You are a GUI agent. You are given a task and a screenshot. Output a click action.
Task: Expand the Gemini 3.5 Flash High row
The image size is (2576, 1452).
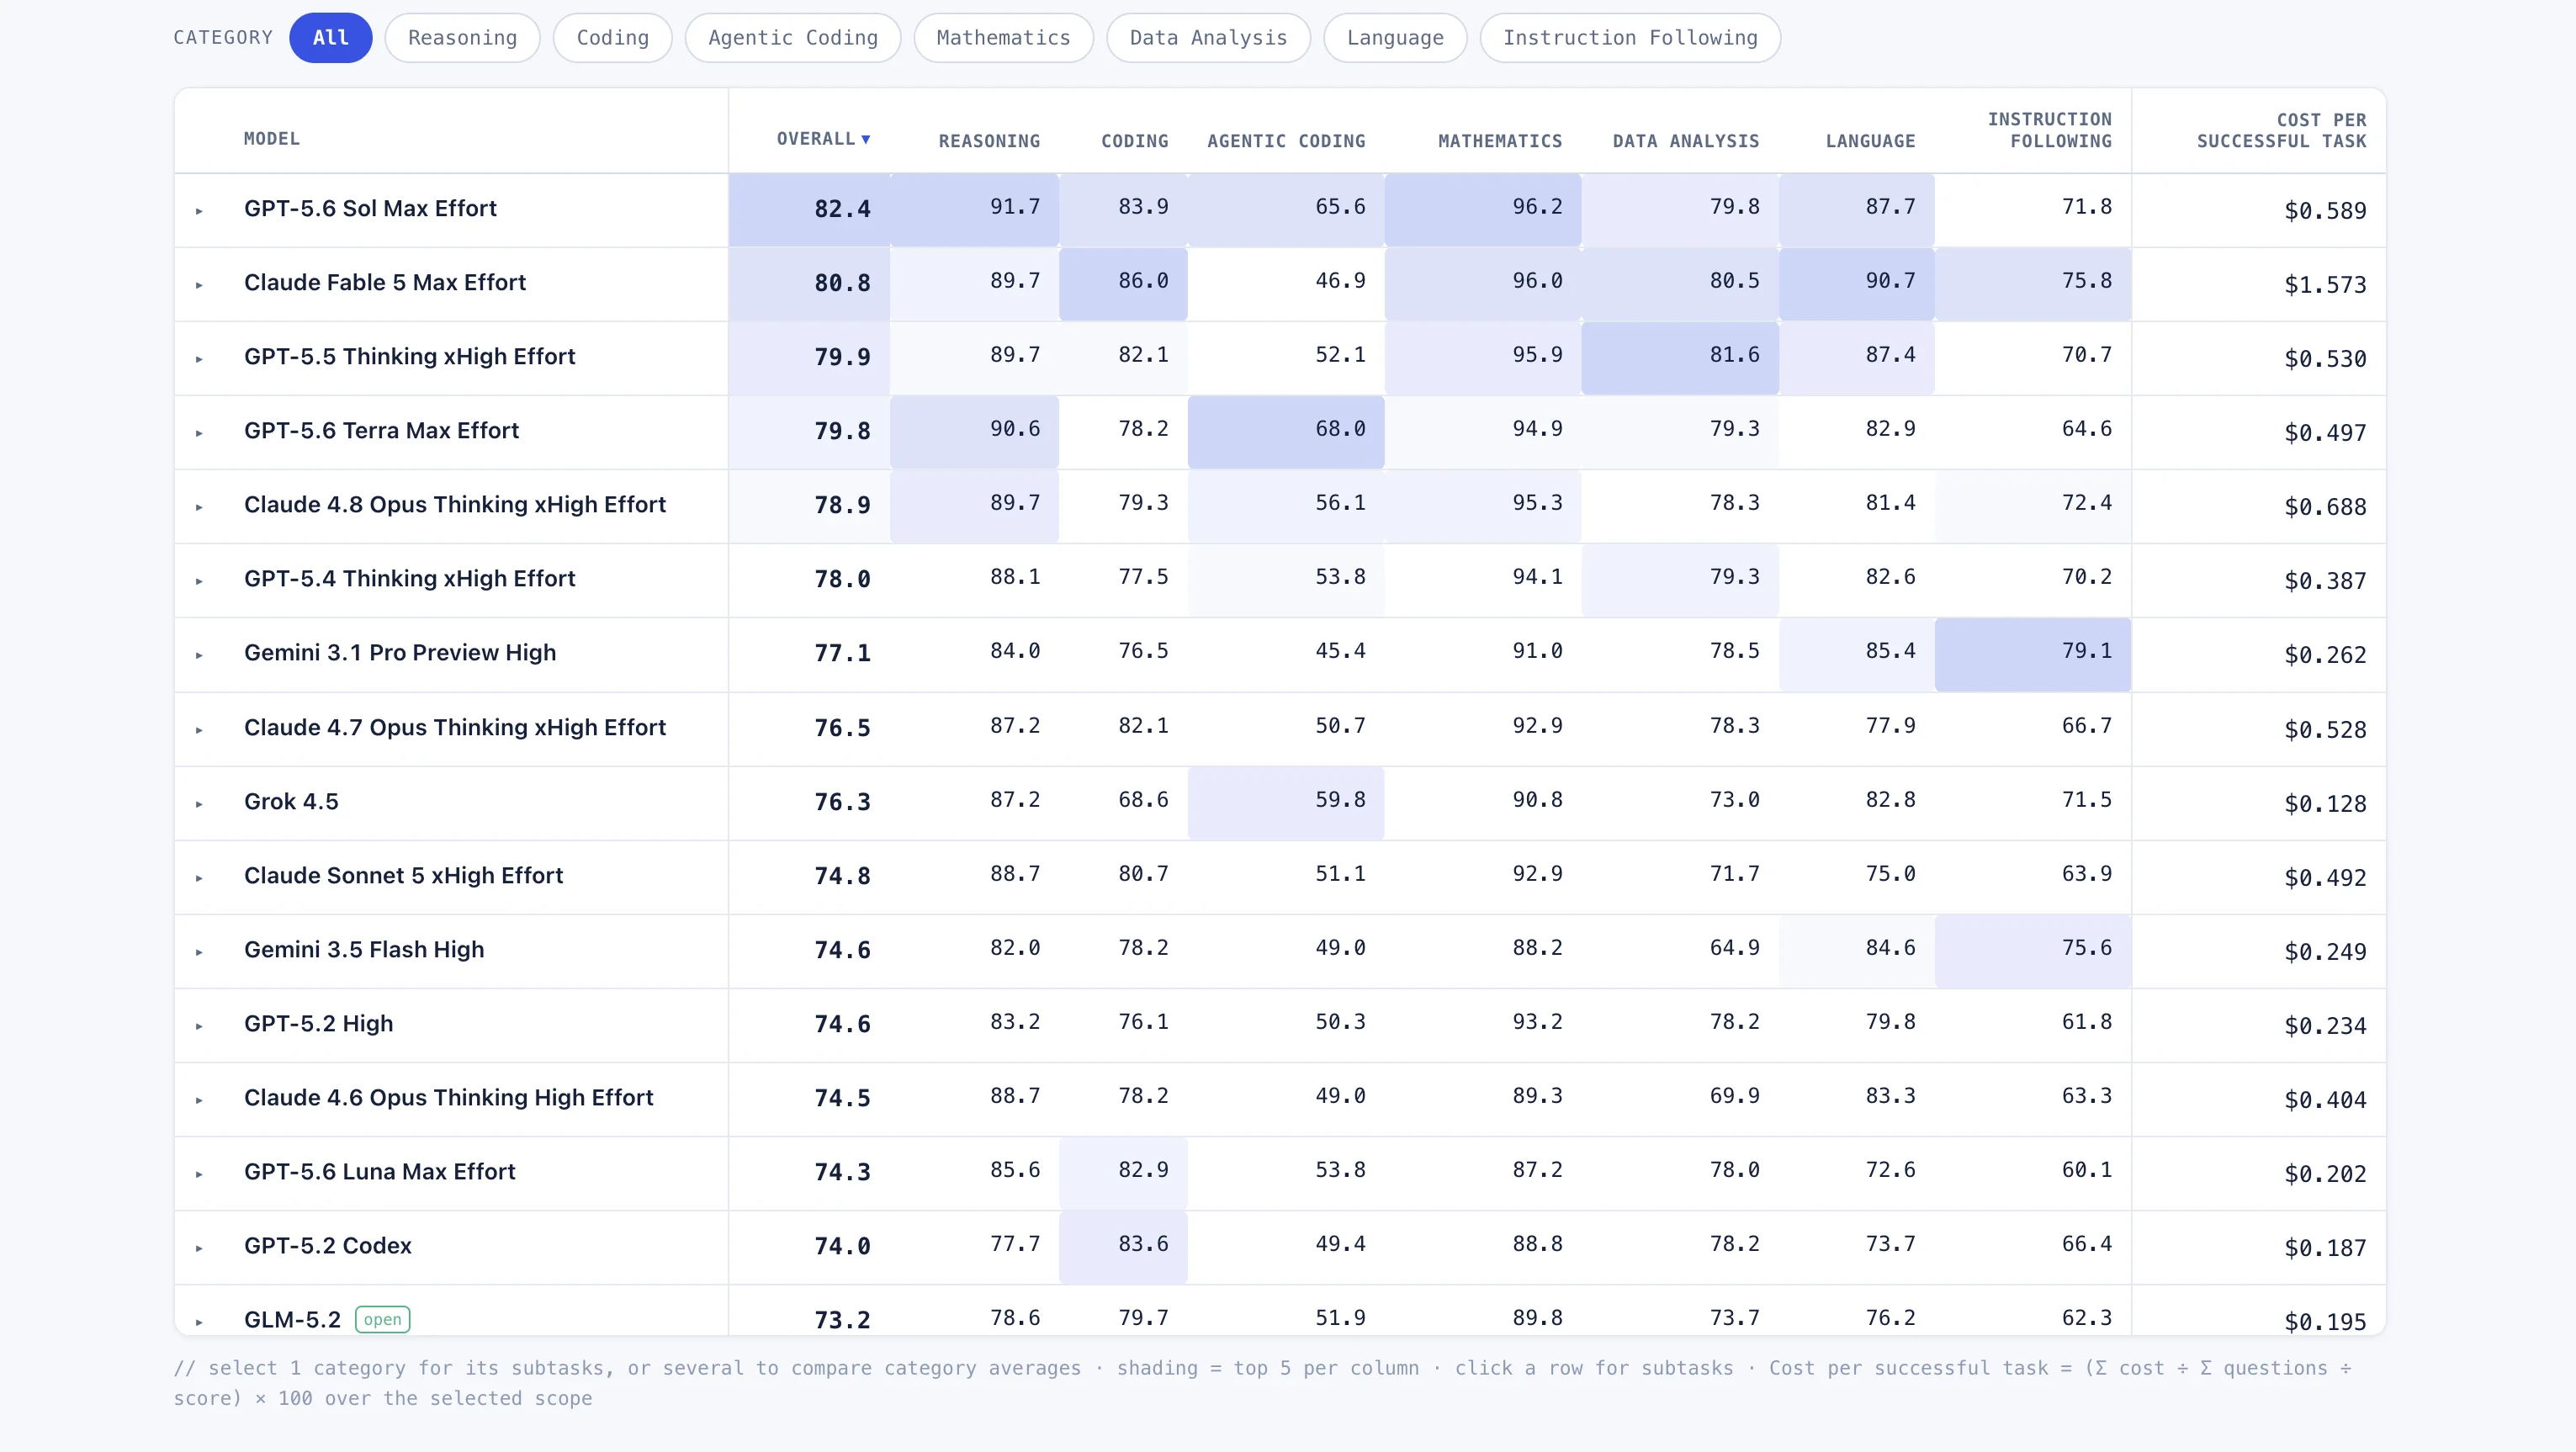(199, 952)
